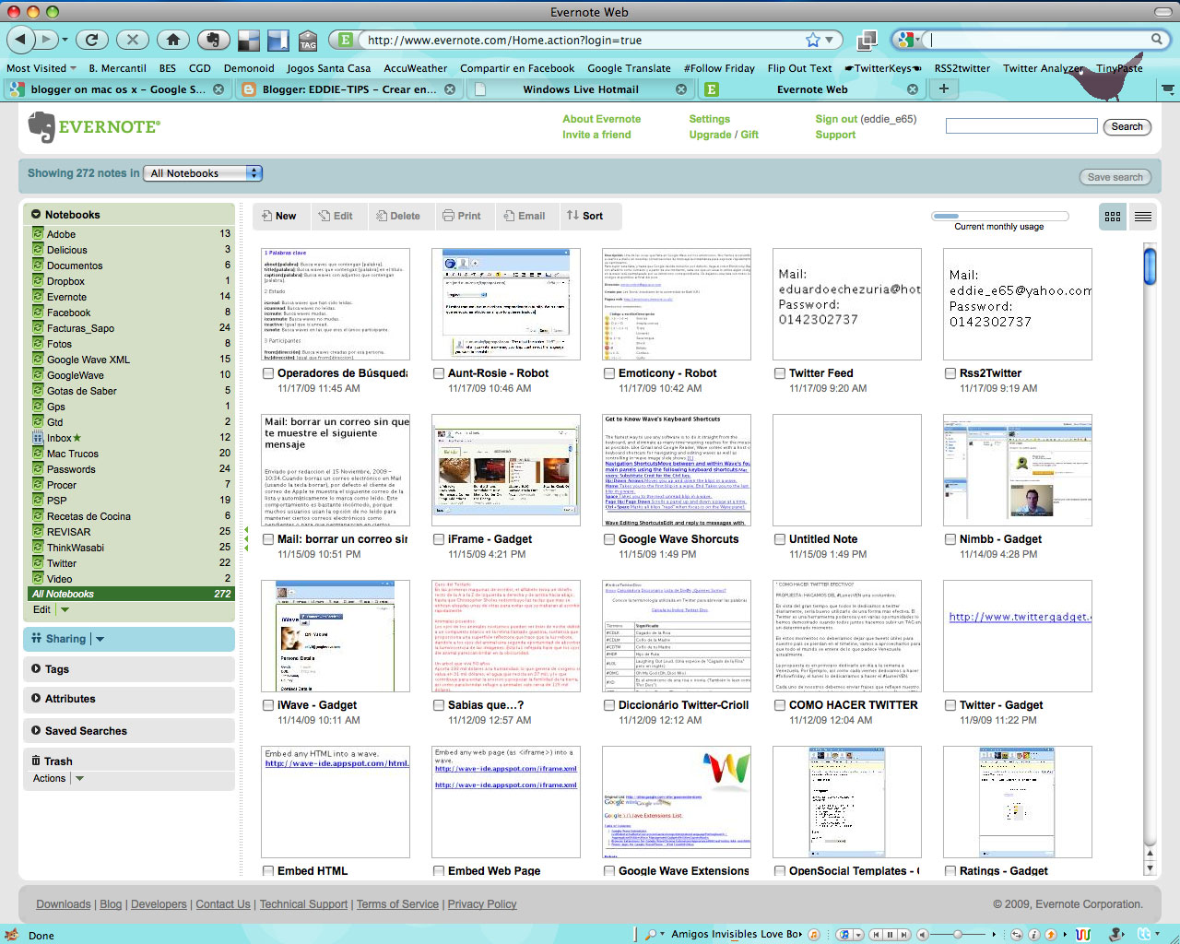
Task: Click the Sign out link
Action: tap(836, 119)
